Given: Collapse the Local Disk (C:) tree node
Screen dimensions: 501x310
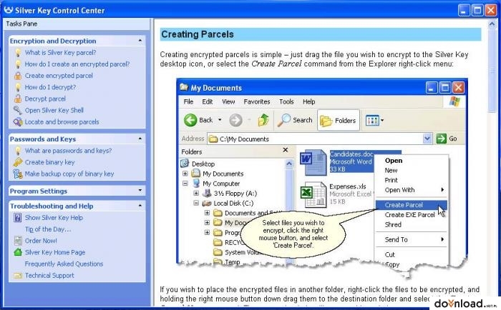Looking at the screenshot, I should tap(196, 203).
